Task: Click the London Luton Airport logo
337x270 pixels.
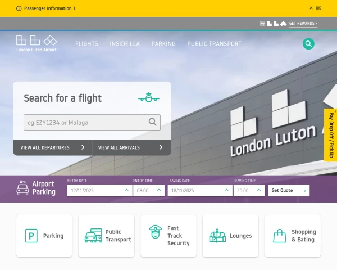Action: coord(37,43)
